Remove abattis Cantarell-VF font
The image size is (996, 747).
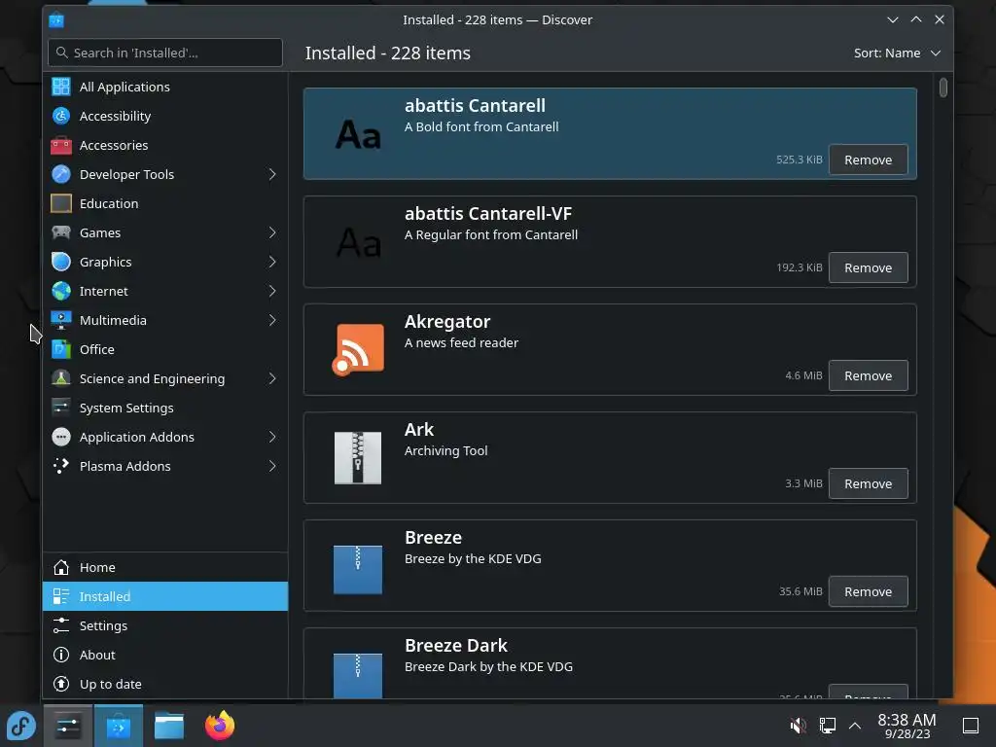click(x=868, y=268)
